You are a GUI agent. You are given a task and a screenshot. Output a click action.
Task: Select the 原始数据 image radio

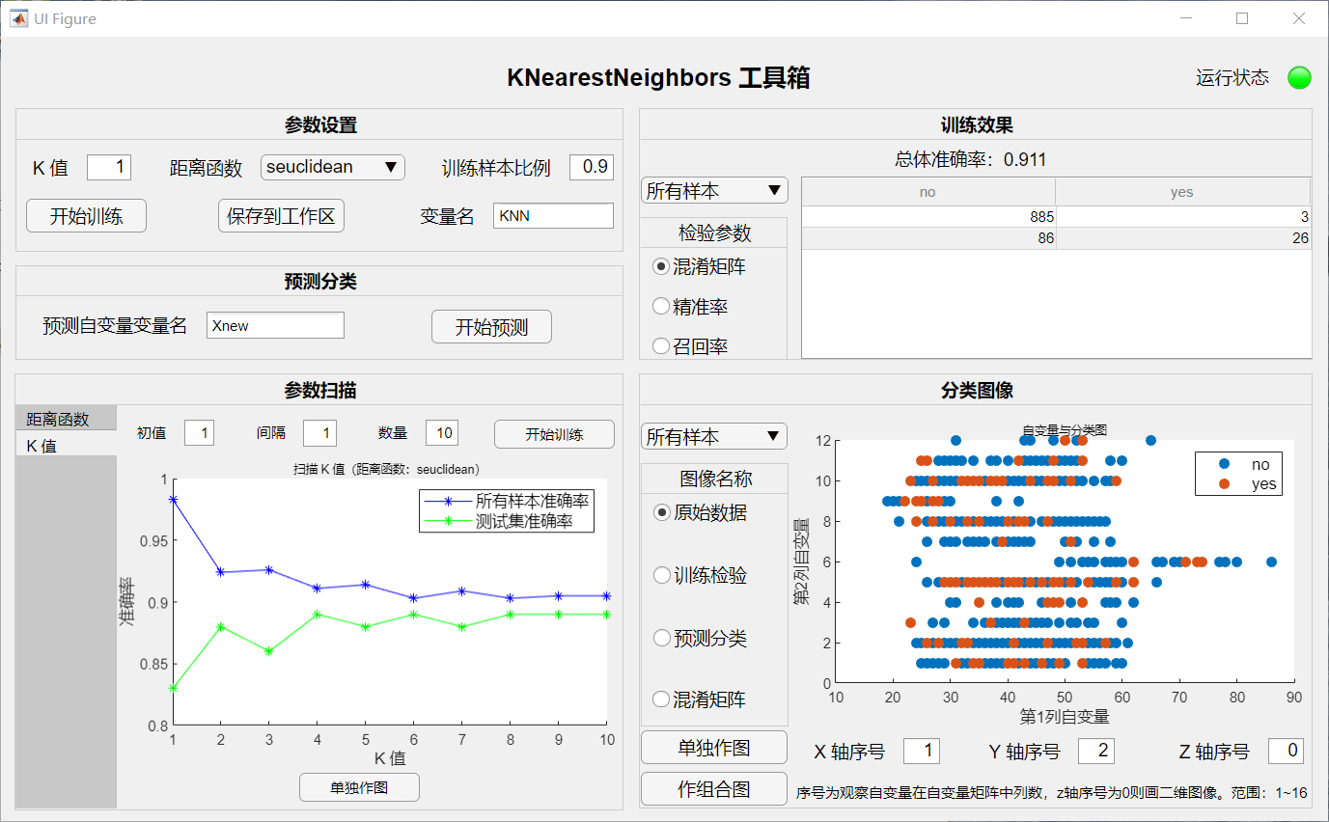[x=661, y=512]
